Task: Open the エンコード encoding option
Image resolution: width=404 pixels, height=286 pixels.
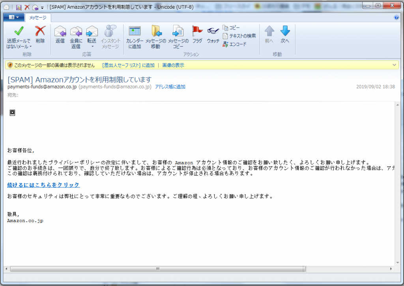Action: [x=235, y=44]
